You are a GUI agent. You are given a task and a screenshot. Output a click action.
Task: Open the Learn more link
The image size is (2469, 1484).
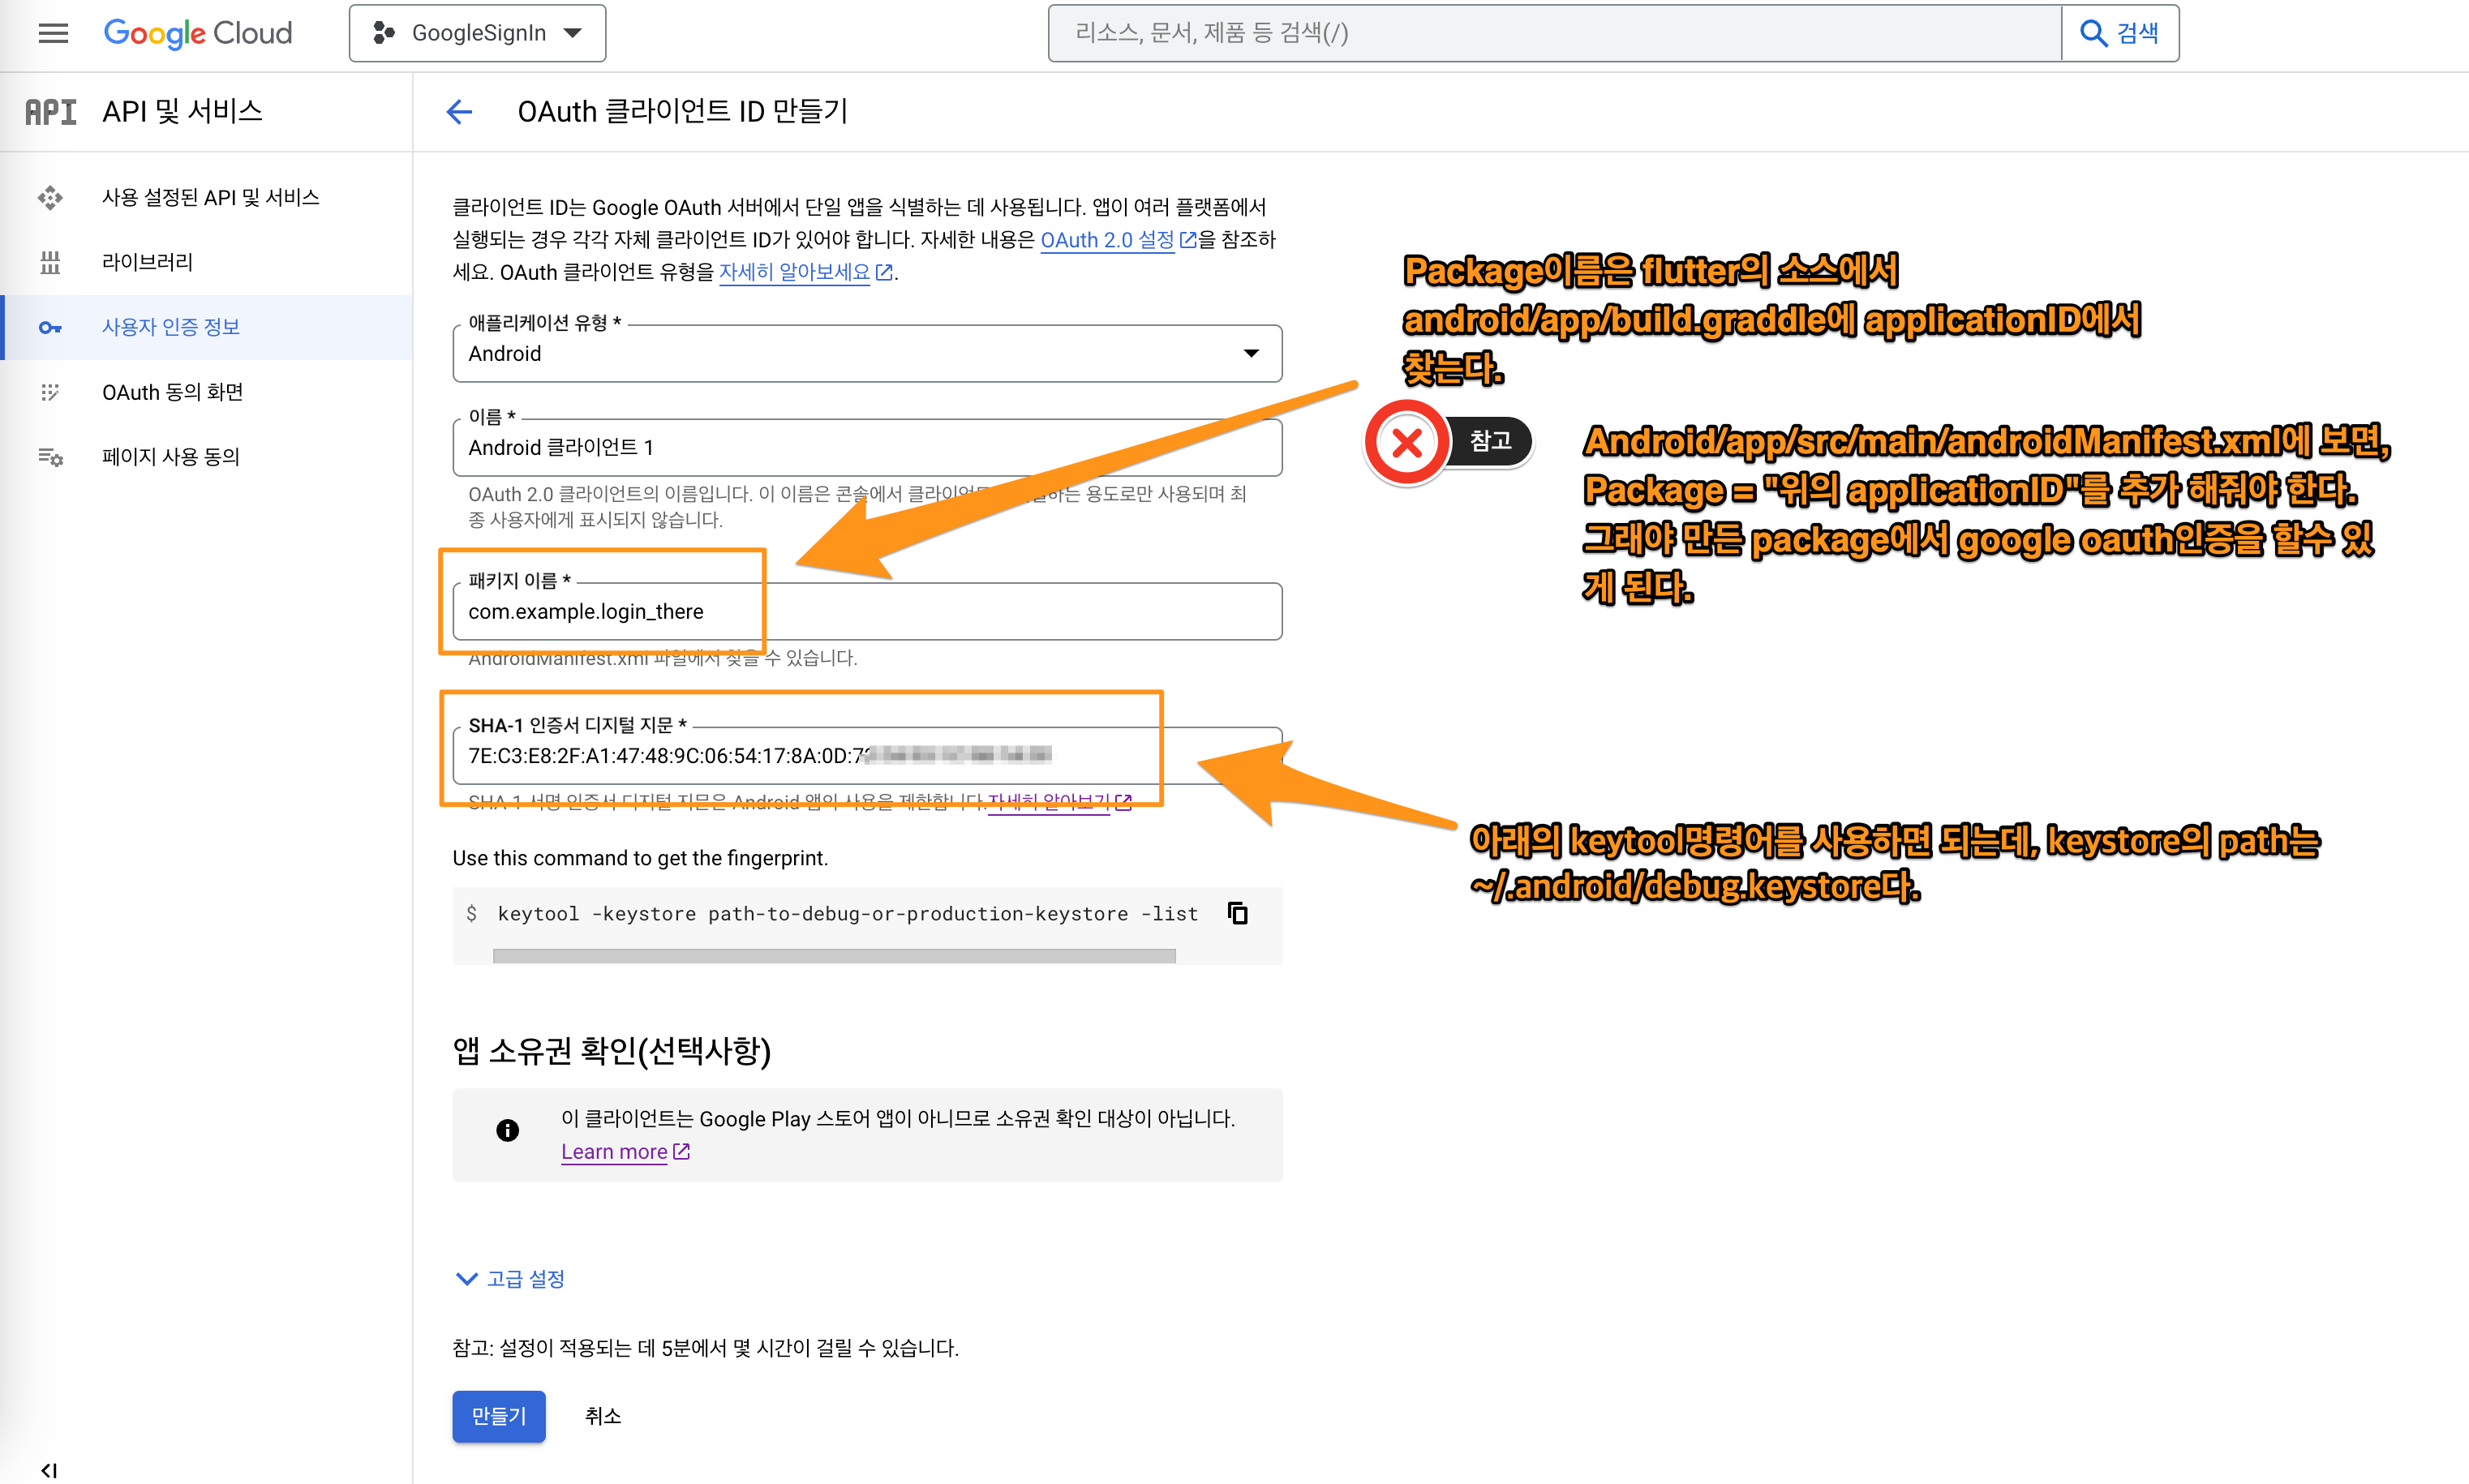pyautogui.click(x=614, y=1151)
